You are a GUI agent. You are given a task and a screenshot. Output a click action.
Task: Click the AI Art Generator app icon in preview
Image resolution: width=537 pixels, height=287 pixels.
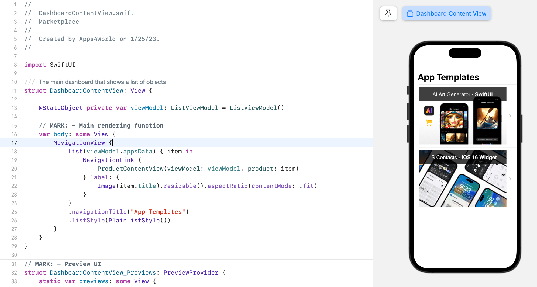click(x=429, y=110)
